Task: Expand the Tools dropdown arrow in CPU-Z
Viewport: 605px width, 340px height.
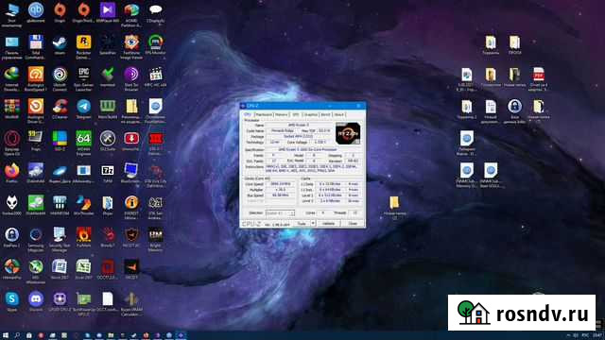Action: 313,223
